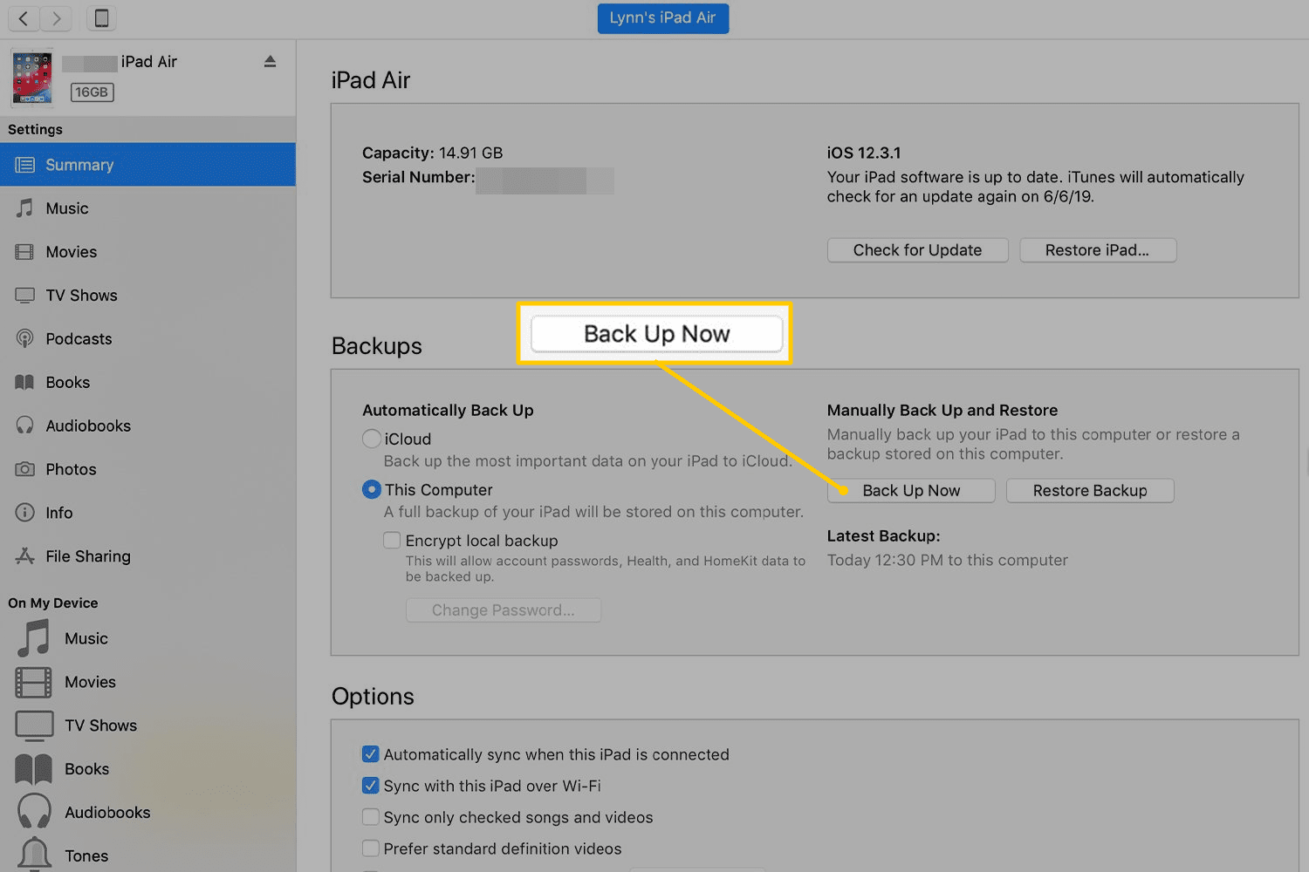Click the device icon in the toolbar
Viewport: 1309px width, 872px height.
coord(101,18)
